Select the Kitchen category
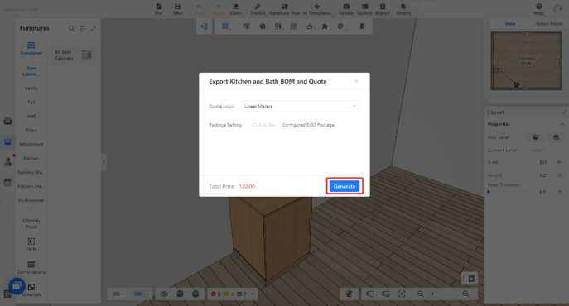 point(31,159)
